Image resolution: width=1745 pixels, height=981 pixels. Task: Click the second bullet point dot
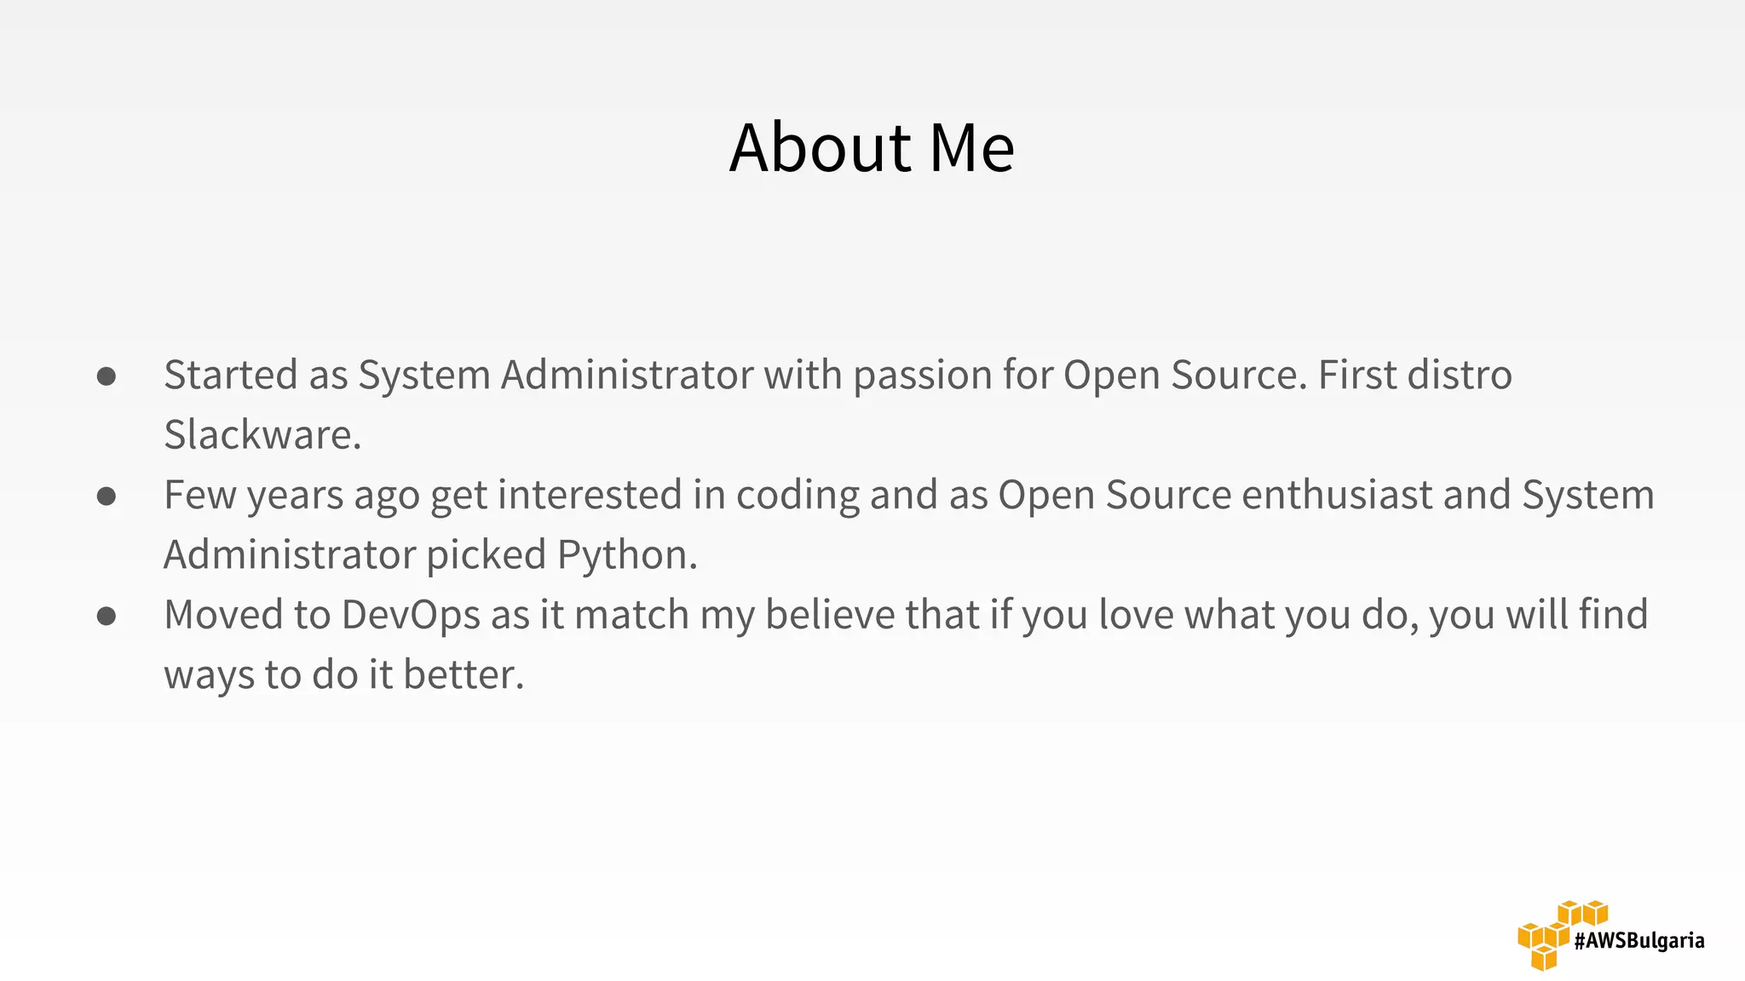[x=107, y=496]
